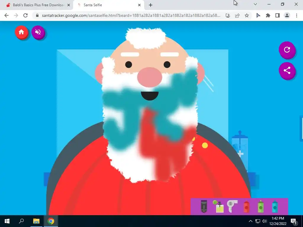View site information via lock icon
The width and height of the screenshot is (303, 227).
37,15
